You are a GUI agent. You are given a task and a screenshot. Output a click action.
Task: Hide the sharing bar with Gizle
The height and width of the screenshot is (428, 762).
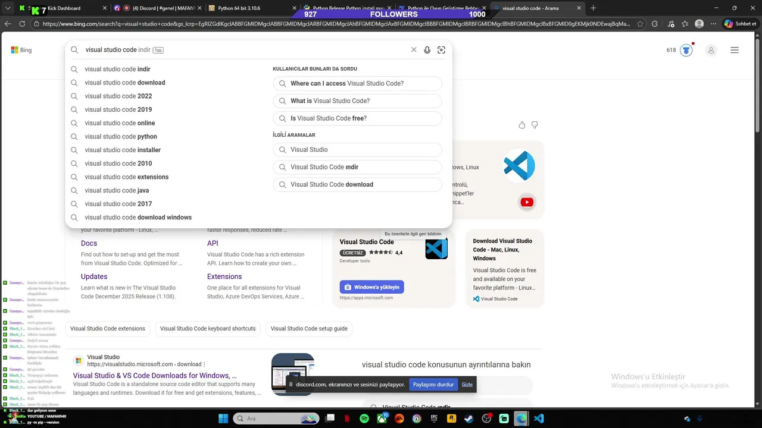(467, 385)
